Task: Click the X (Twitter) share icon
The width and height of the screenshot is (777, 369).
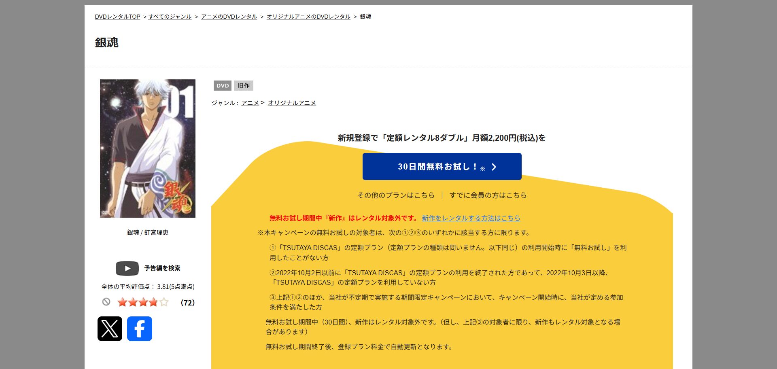Action: tap(110, 329)
